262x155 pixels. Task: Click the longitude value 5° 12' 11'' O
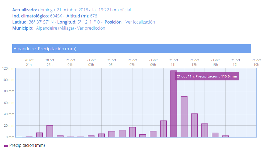(89, 22)
